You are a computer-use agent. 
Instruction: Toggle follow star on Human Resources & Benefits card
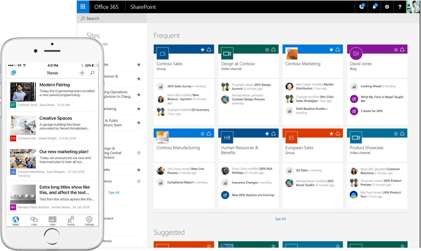tap(267, 134)
